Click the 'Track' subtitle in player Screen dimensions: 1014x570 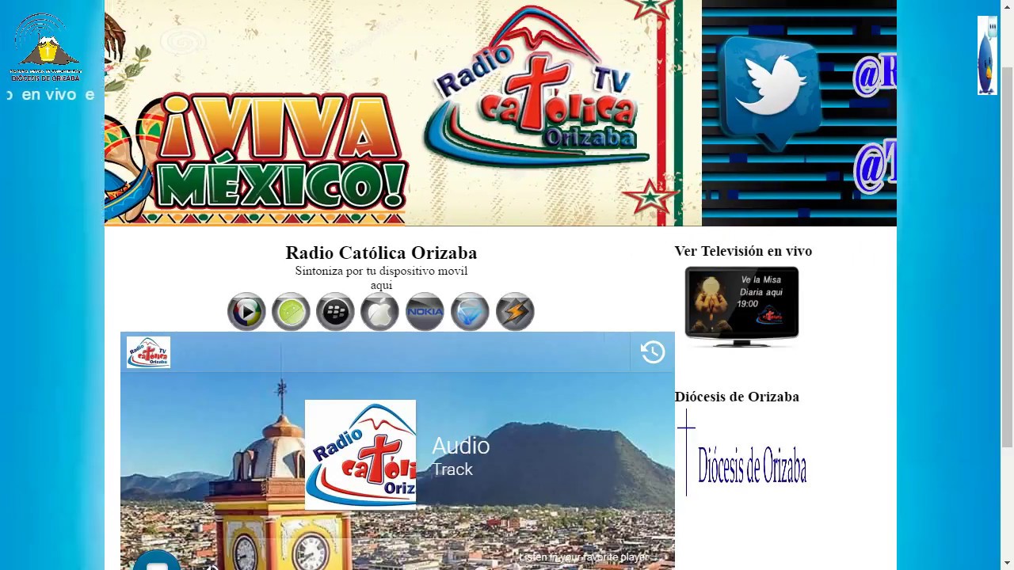[452, 469]
